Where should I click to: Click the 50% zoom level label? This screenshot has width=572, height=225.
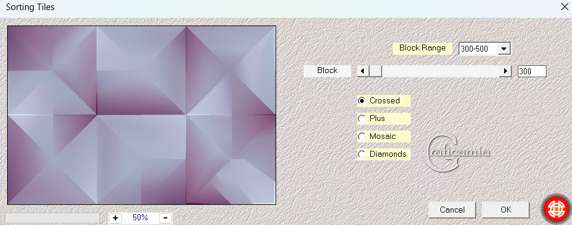(140, 218)
